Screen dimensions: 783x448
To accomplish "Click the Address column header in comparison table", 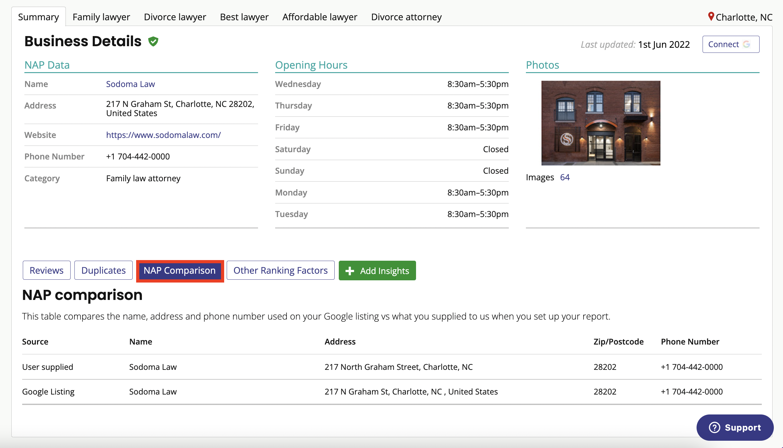I will [x=340, y=342].
